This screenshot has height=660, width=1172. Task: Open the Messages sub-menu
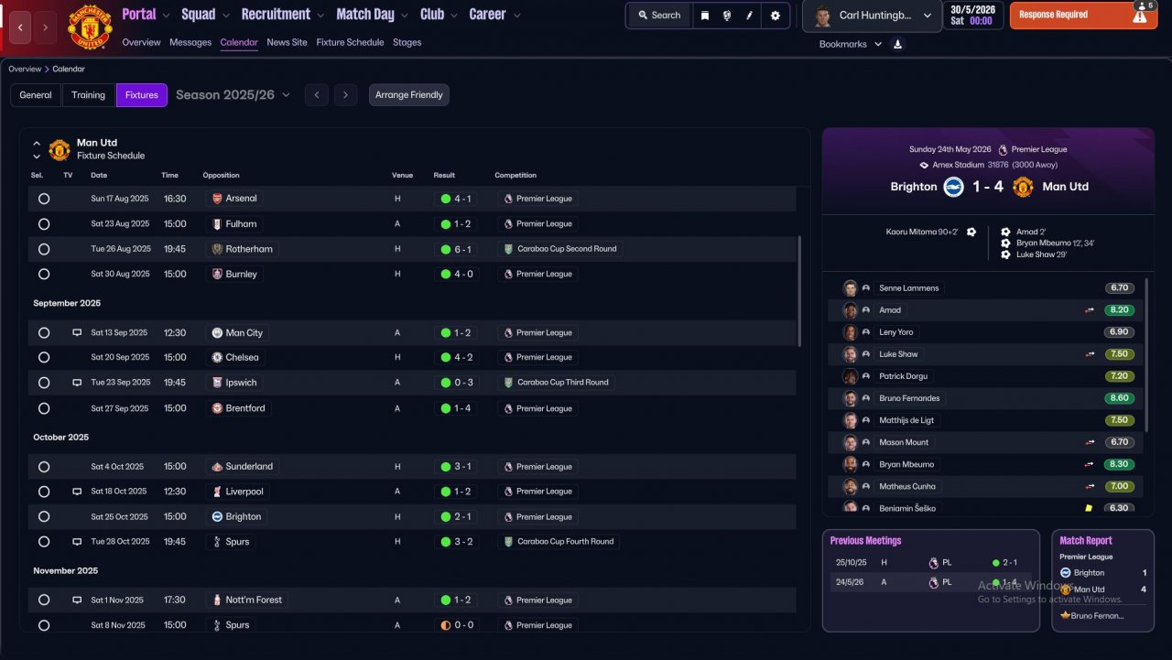point(190,42)
